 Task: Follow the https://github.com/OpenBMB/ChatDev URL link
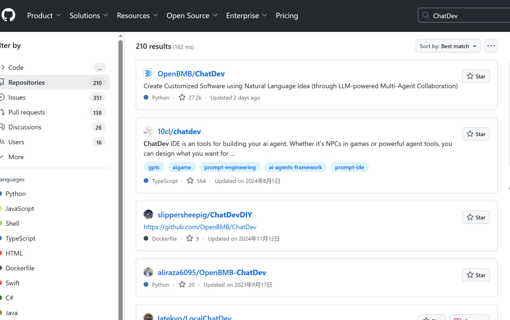click(x=200, y=227)
